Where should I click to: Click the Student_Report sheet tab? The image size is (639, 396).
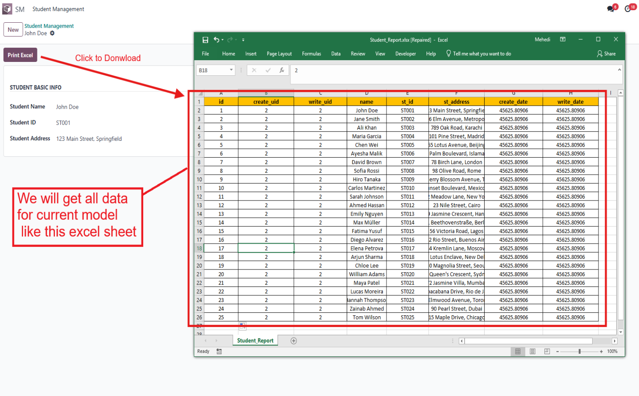point(255,341)
